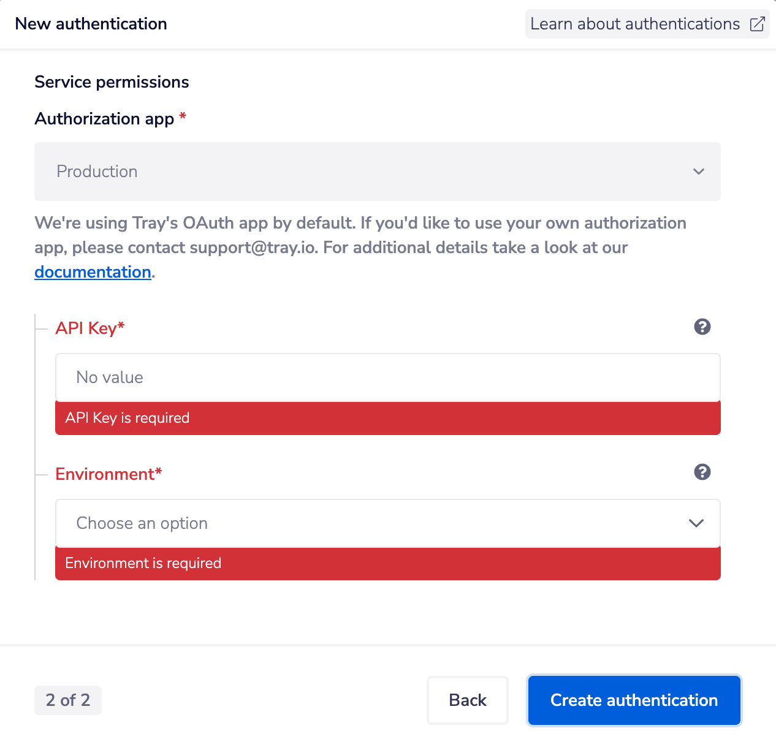Click the Back button

(x=468, y=700)
